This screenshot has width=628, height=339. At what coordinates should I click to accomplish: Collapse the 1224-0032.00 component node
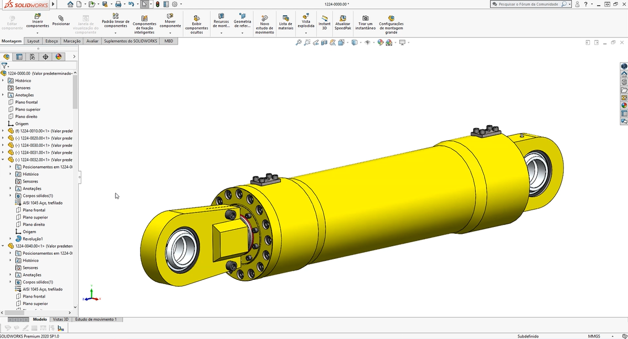(3, 160)
